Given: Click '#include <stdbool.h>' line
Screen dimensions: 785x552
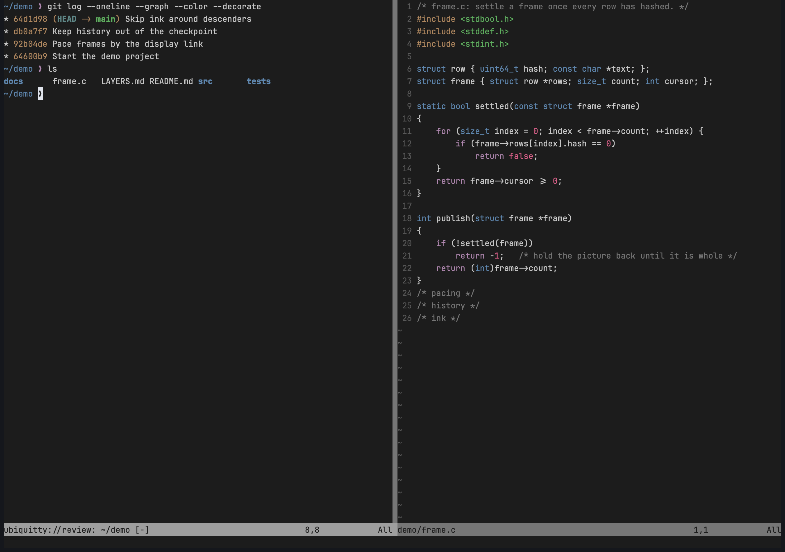Looking at the screenshot, I should coord(465,19).
